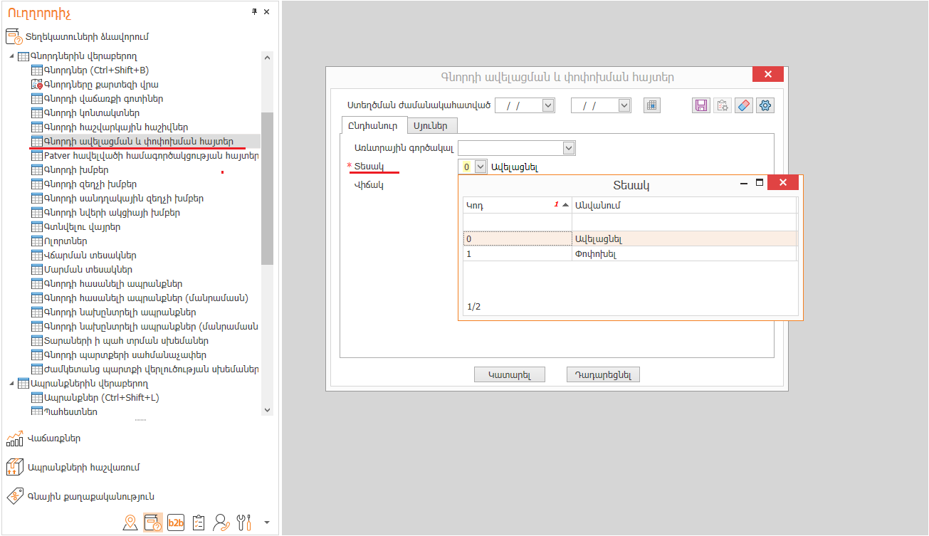This screenshot has width=929, height=536.
Task: Open Patver հավելվածի համագործակցության հայտեր item
Action: 152,156
